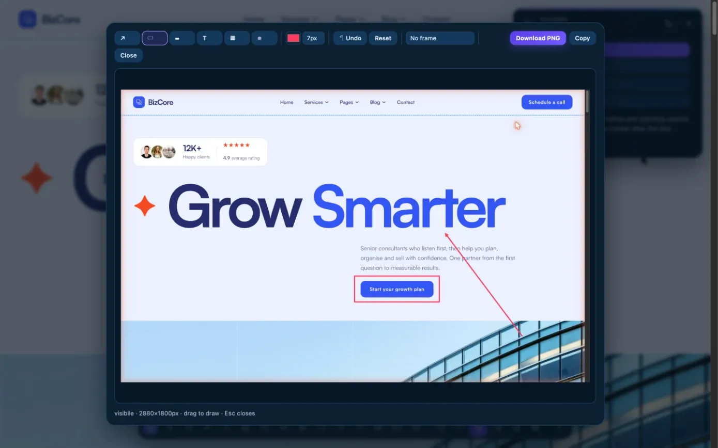718x448 pixels.
Task: Reset all annotations
Action: pos(383,38)
